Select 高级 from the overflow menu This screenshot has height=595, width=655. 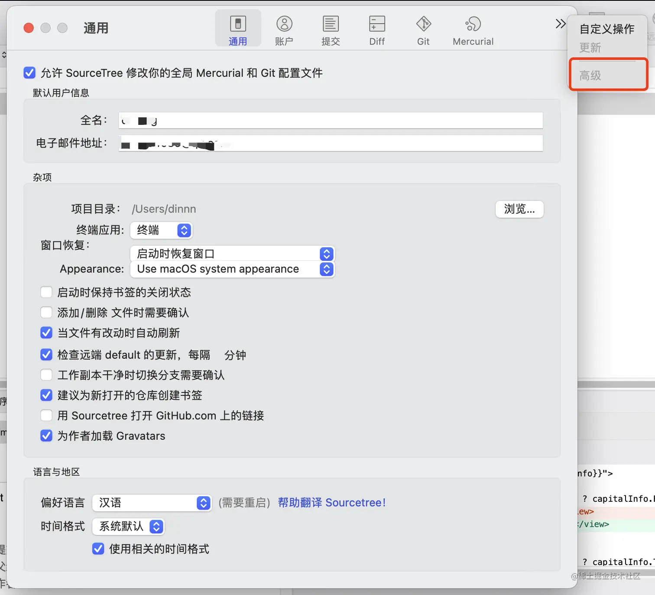click(590, 75)
